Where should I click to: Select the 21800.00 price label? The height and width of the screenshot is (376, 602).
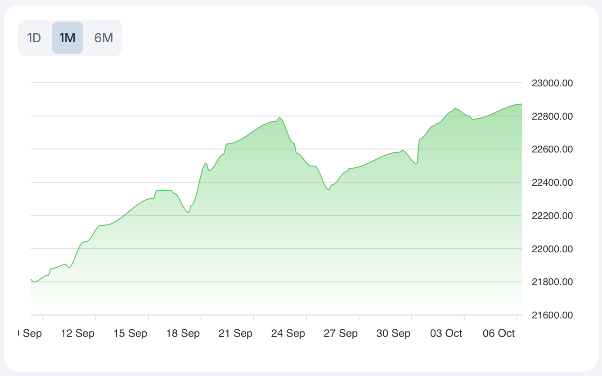point(552,282)
